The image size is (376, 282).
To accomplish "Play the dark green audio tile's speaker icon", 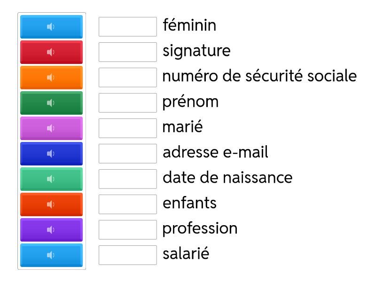I will [x=51, y=103].
